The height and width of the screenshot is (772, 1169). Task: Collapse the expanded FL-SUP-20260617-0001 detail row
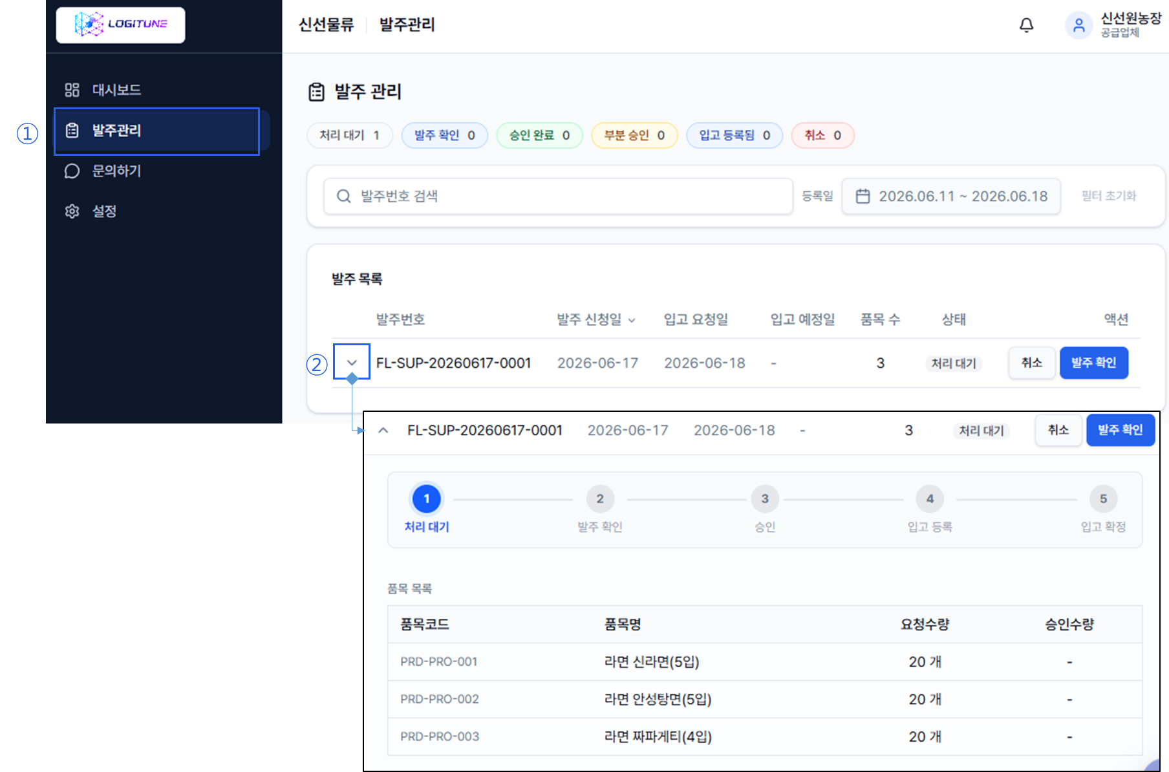[x=383, y=430]
